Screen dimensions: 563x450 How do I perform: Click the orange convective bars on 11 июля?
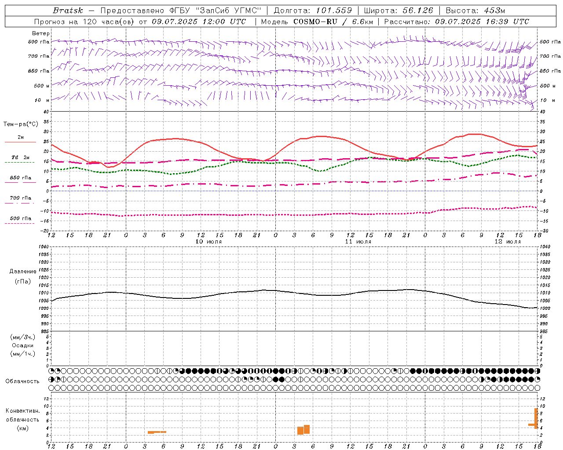pos(303,429)
